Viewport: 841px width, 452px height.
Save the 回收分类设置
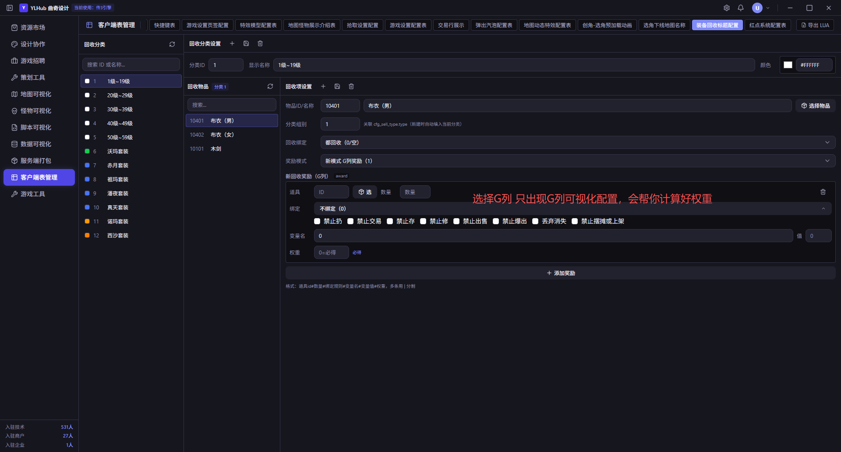coord(246,43)
